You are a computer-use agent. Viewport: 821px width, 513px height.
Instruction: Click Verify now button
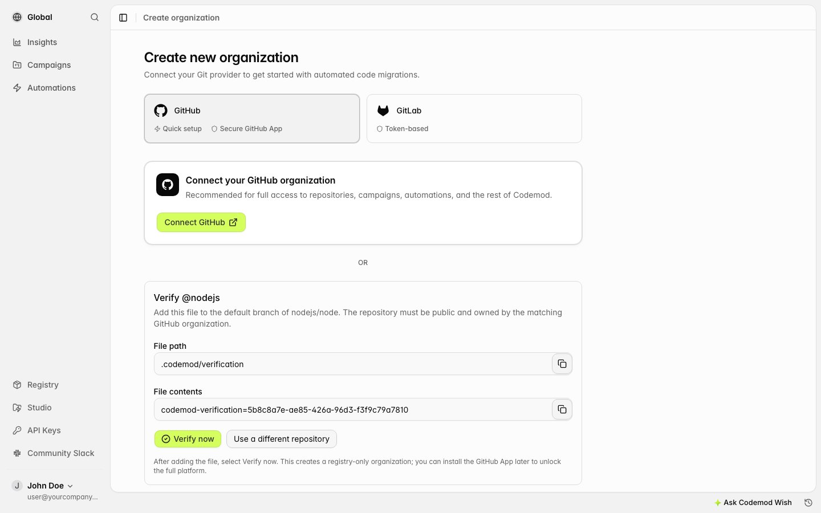(188, 439)
